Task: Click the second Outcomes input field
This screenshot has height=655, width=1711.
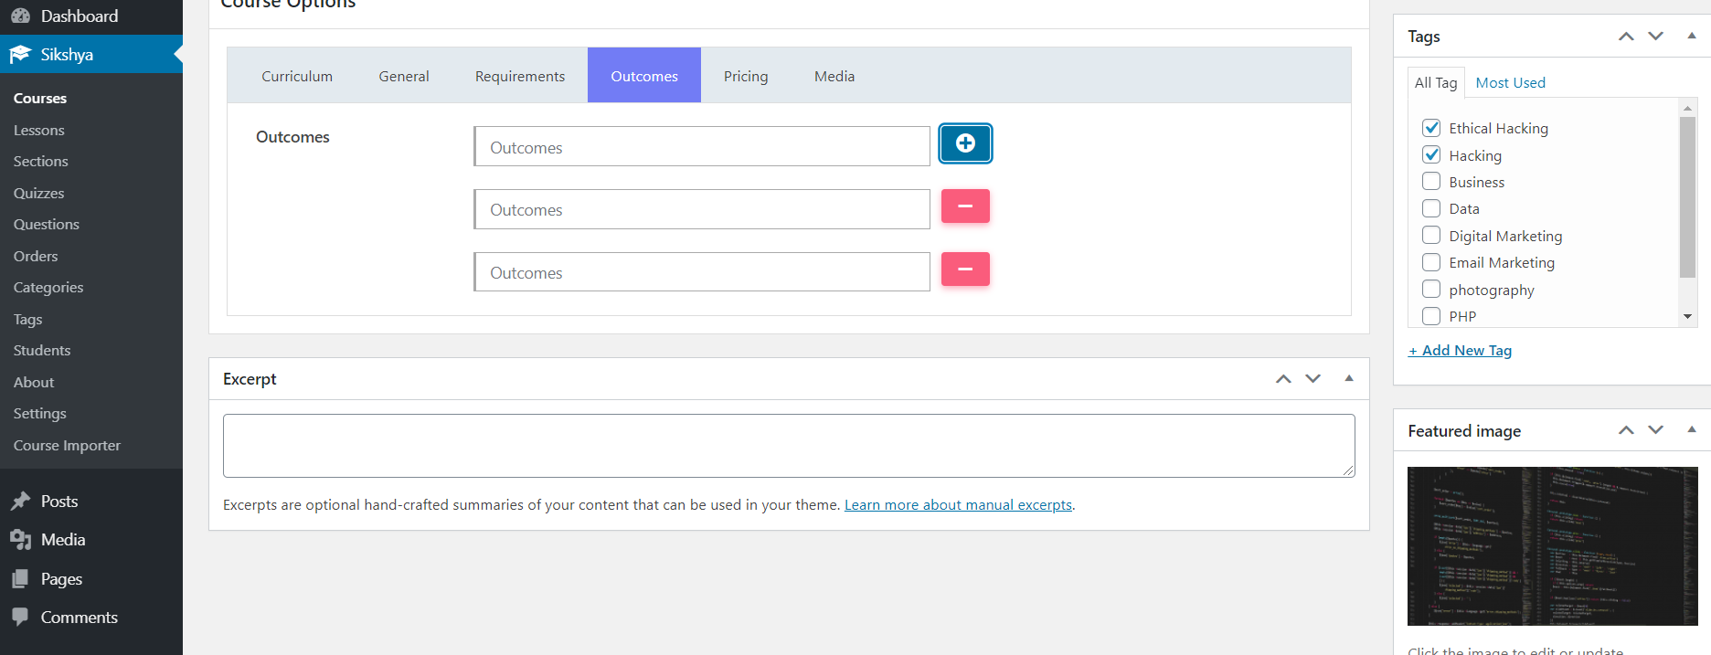Action: pos(702,209)
